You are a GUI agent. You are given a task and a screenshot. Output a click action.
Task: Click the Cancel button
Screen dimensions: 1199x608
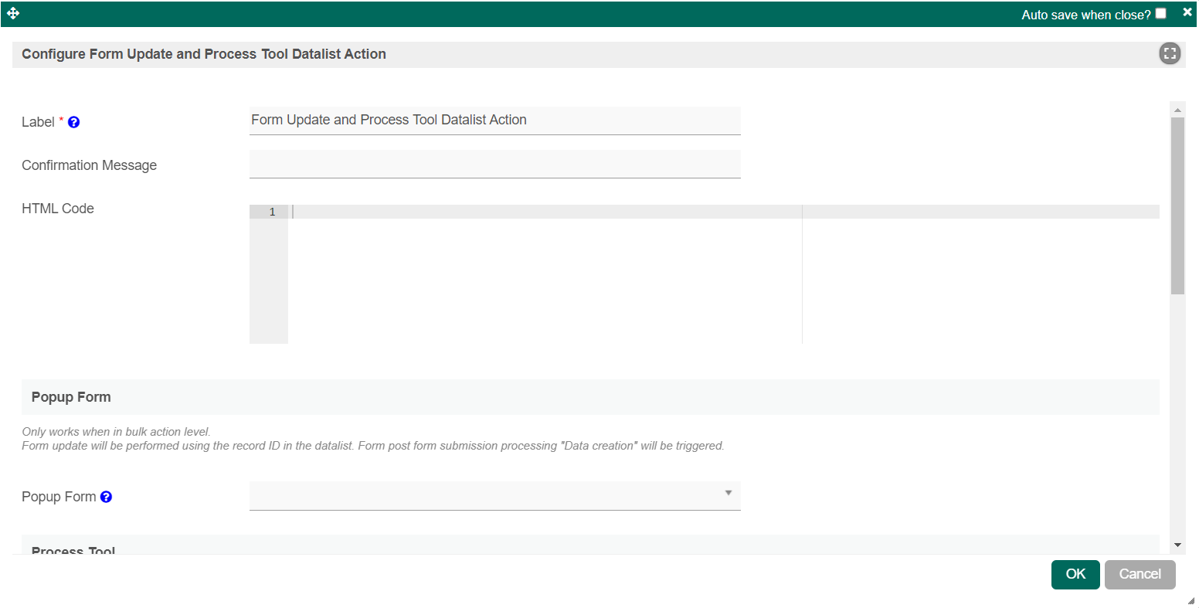tap(1140, 574)
